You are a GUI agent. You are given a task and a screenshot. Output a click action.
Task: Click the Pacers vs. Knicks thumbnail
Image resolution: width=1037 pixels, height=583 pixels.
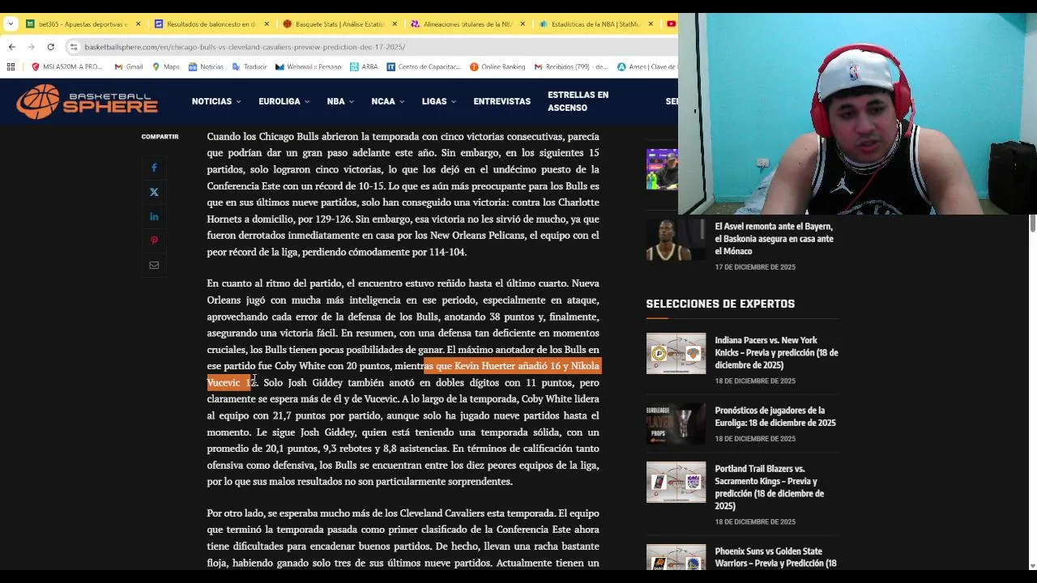point(676,354)
